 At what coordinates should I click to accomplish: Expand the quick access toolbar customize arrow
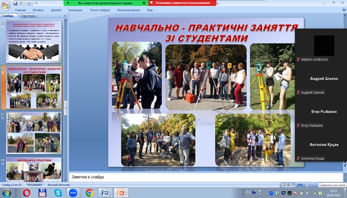pos(36,3)
